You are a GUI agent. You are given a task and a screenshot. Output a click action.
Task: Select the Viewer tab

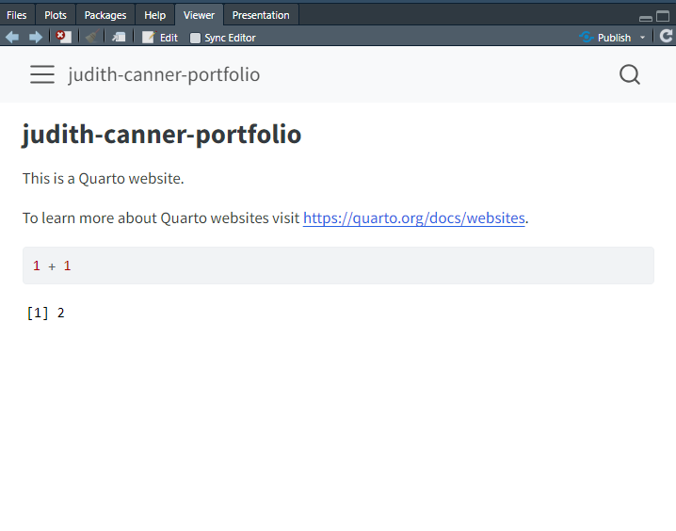tap(199, 15)
